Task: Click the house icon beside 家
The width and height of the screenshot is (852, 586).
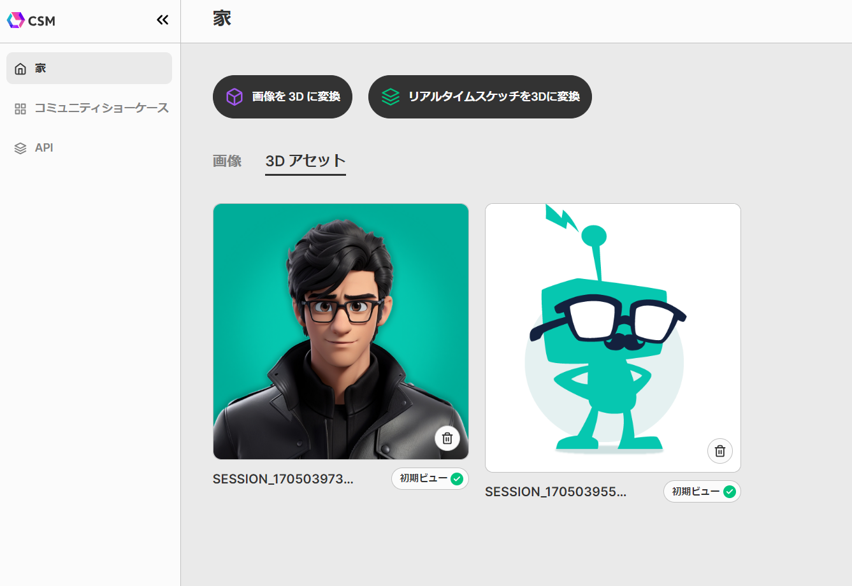Action: pyautogui.click(x=20, y=69)
